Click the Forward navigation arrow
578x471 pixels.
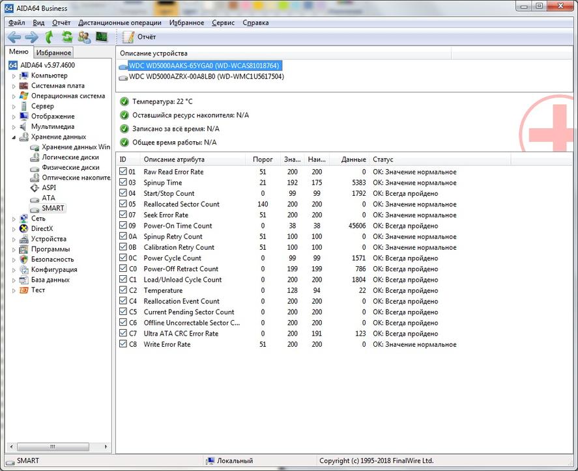[x=32, y=37]
